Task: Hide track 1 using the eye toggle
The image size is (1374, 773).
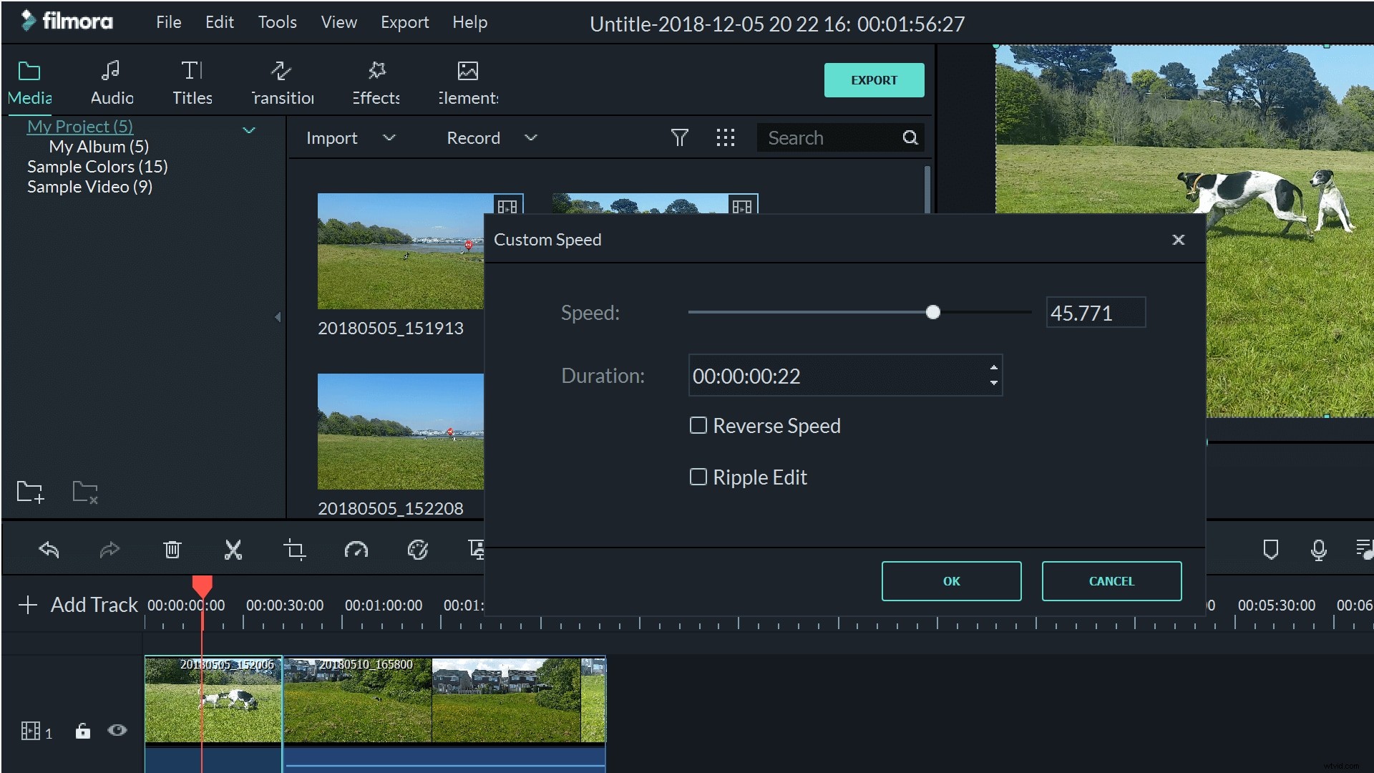Action: coord(117,731)
